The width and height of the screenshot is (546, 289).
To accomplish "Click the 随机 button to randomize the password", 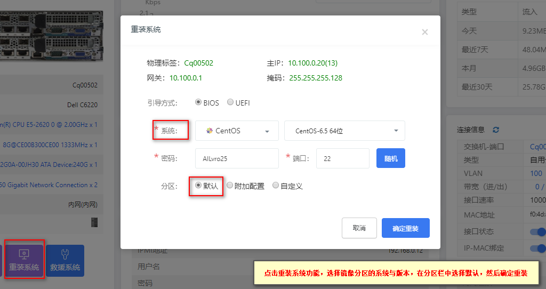I will click(391, 158).
